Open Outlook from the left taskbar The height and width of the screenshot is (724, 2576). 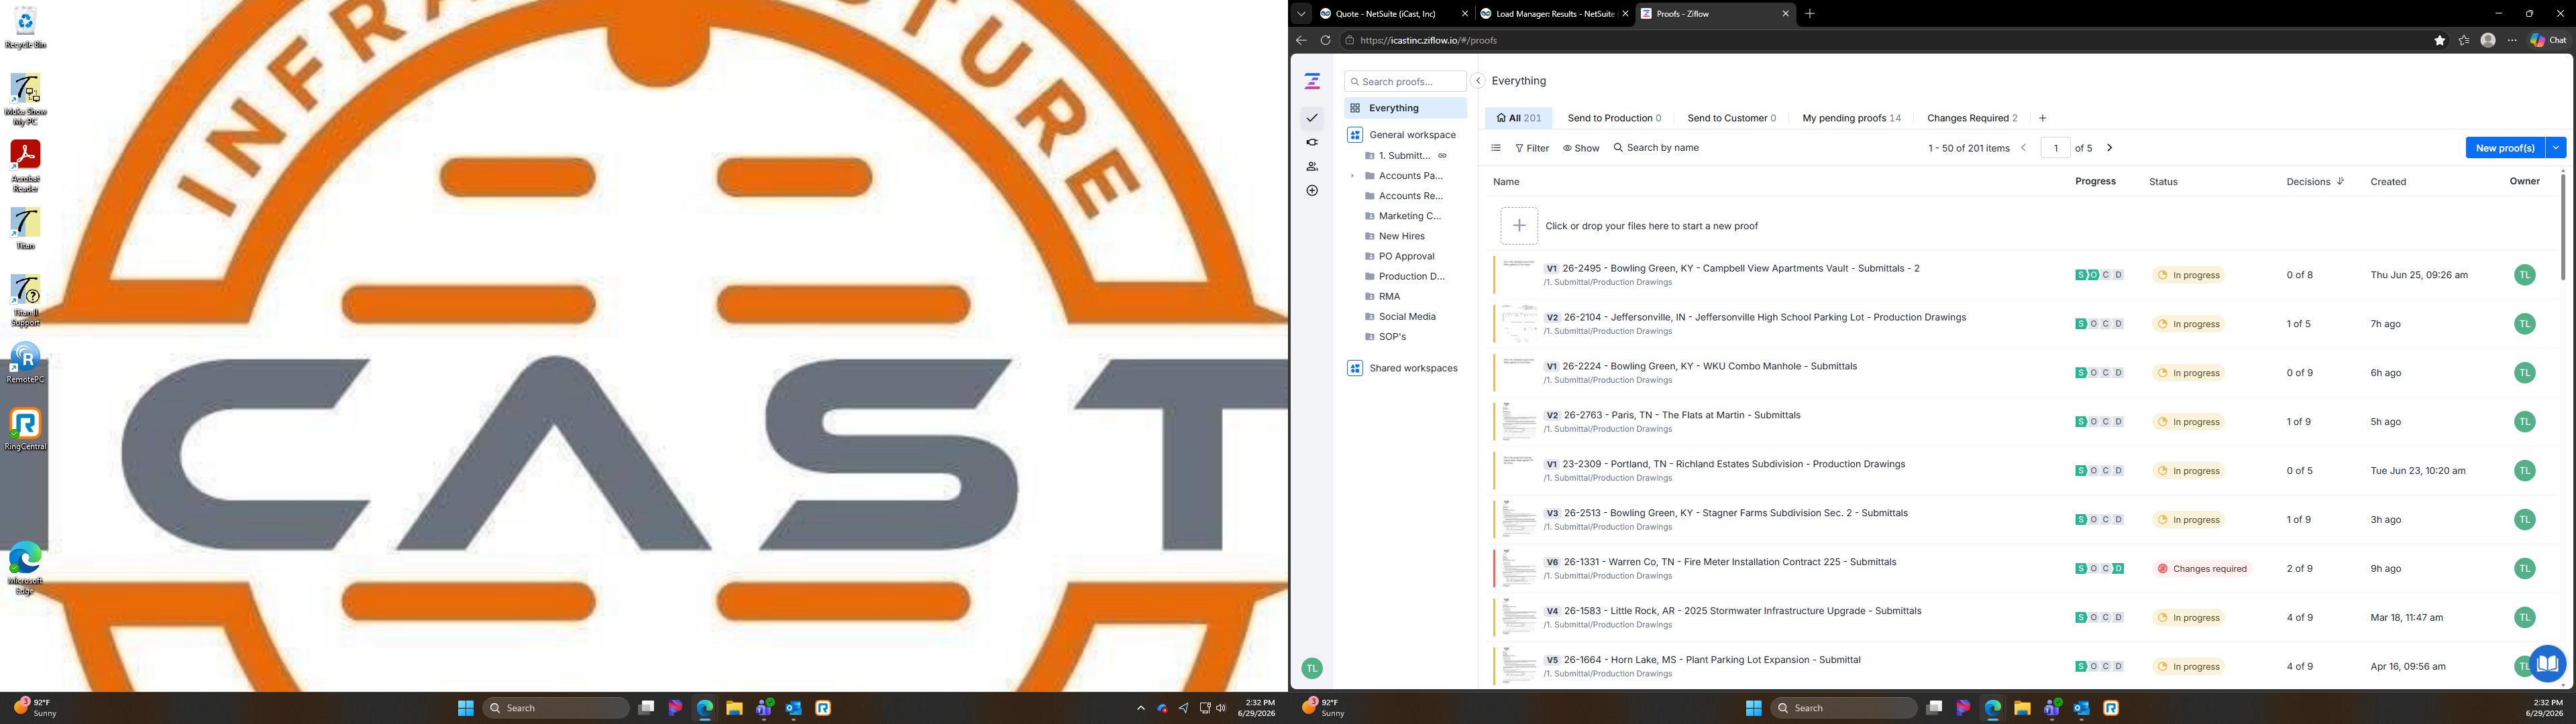click(x=794, y=708)
